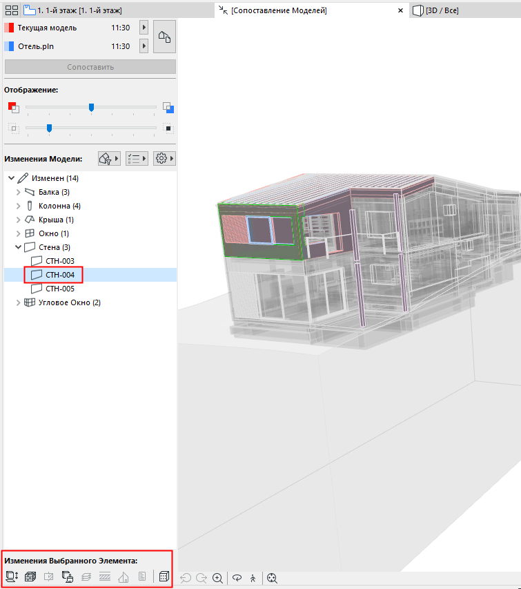The width and height of the screenshot is (521, 589).
Task: Open the Текущая модель arrow dropdown
Action: click(144, 28)
